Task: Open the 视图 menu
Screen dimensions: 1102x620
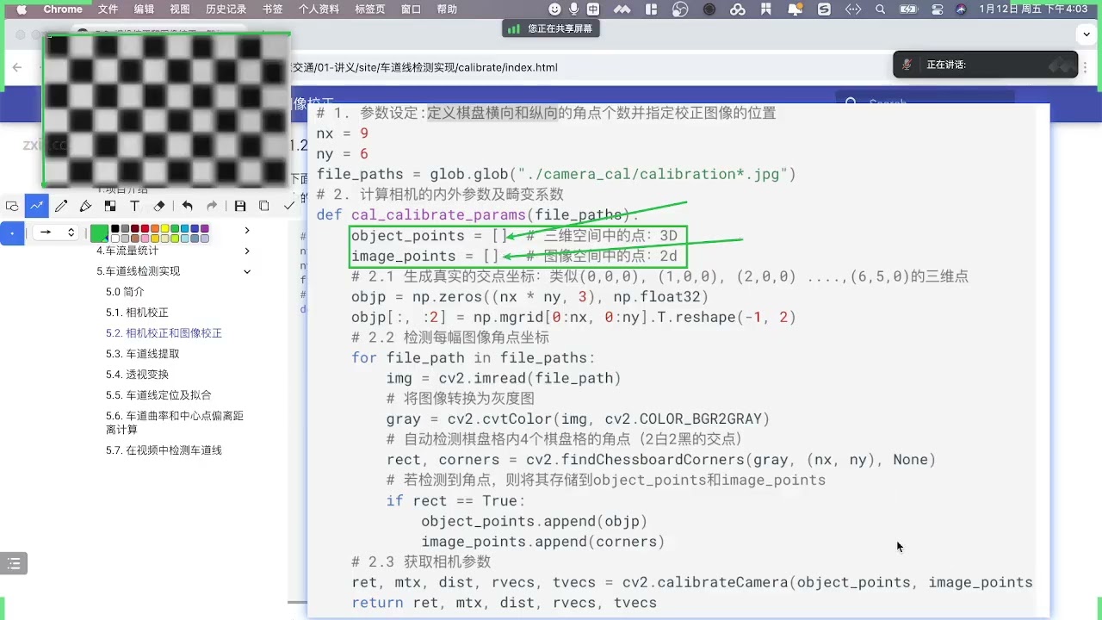Action: point(180,9)
